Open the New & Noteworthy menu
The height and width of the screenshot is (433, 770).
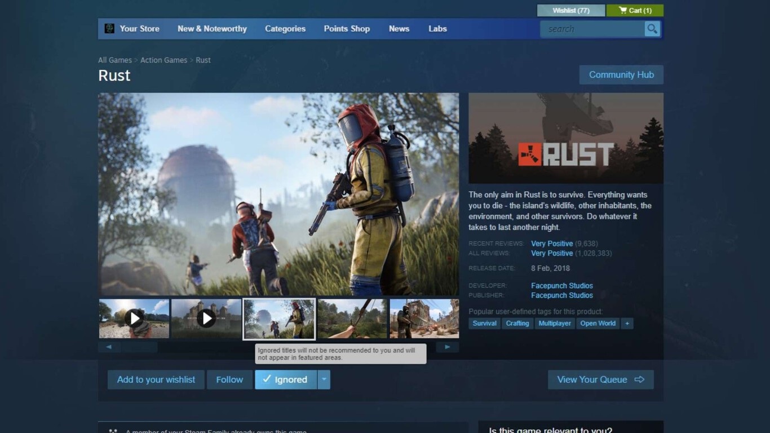pyautogui.click(x=212, y=29)
